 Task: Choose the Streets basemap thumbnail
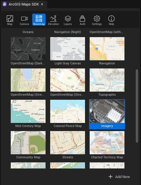tap(68, 143)
